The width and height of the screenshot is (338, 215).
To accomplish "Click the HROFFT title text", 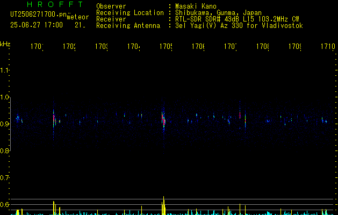I will click(x=55, y=4).
